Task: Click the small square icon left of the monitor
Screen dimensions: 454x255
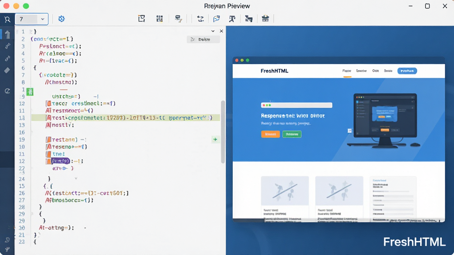Action: pyautogui.click(x=349, y=131)
